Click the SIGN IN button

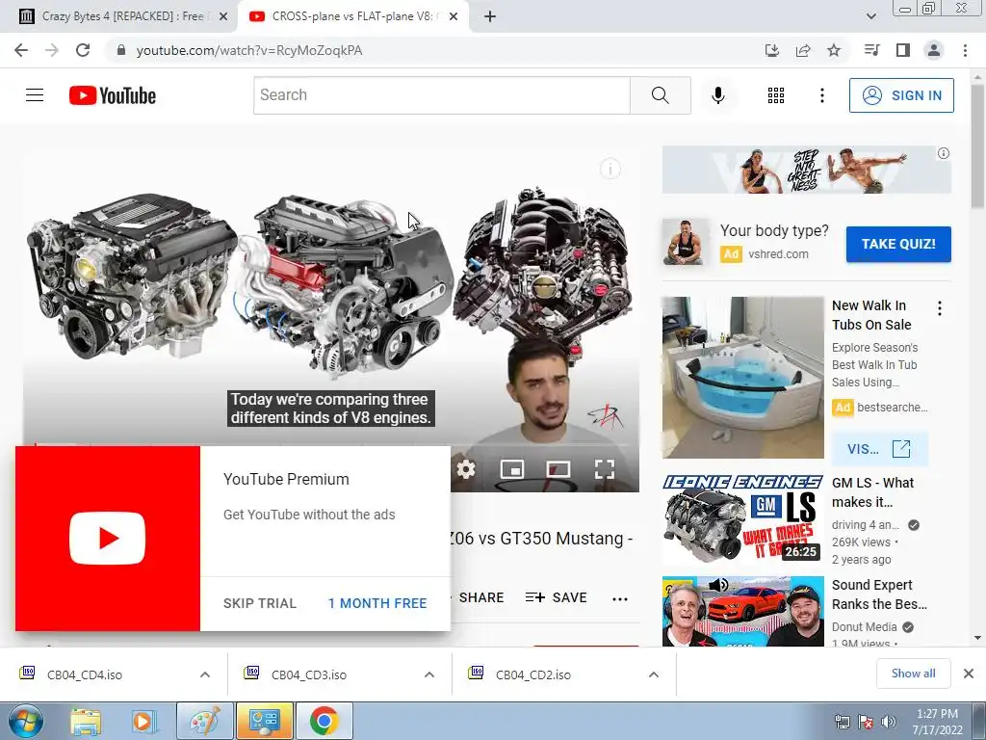[x=901, y=95]
